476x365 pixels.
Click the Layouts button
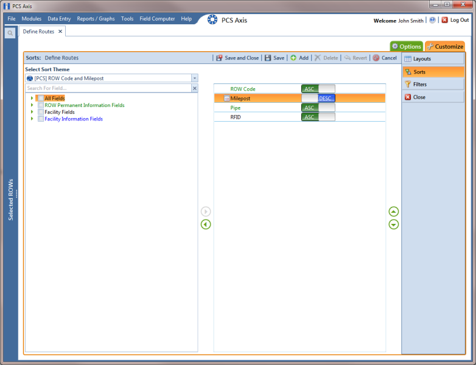click(x=433, y=59)
